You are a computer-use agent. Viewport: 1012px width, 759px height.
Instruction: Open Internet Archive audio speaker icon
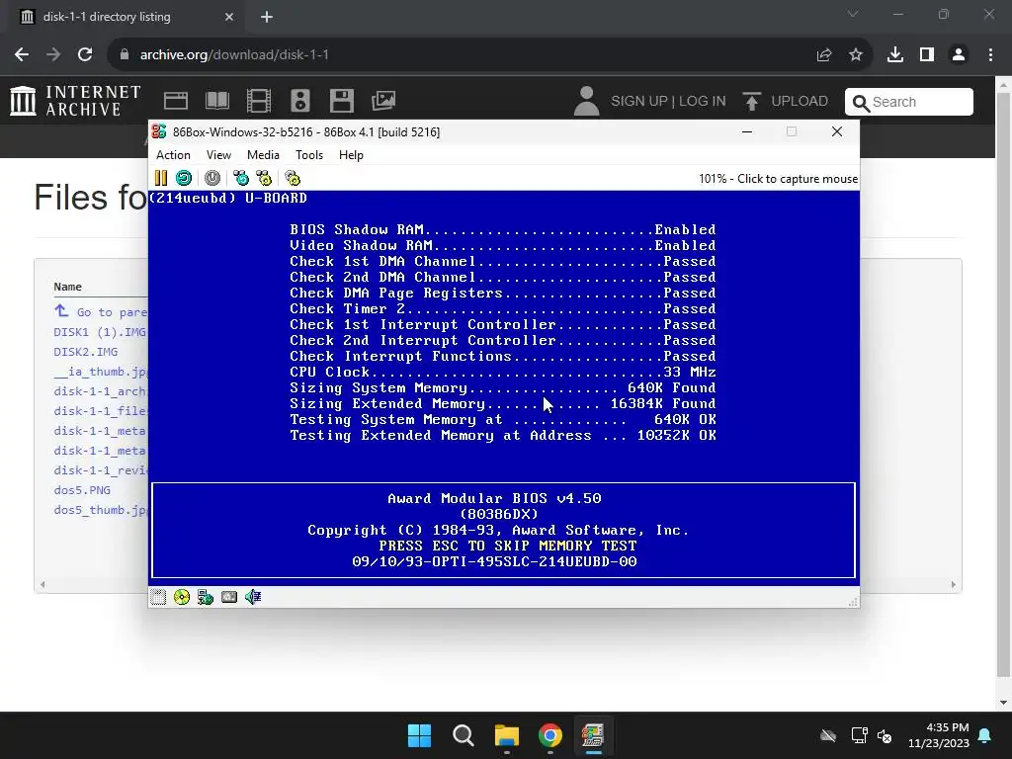(x=300, y=101)
